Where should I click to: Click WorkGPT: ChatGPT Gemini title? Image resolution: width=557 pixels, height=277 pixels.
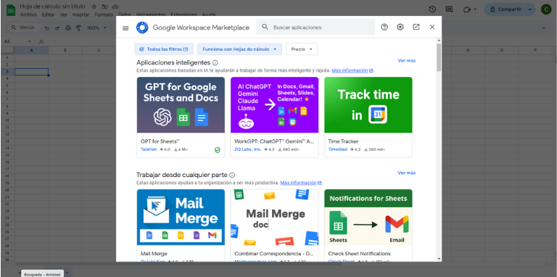(x=274, y=141)
